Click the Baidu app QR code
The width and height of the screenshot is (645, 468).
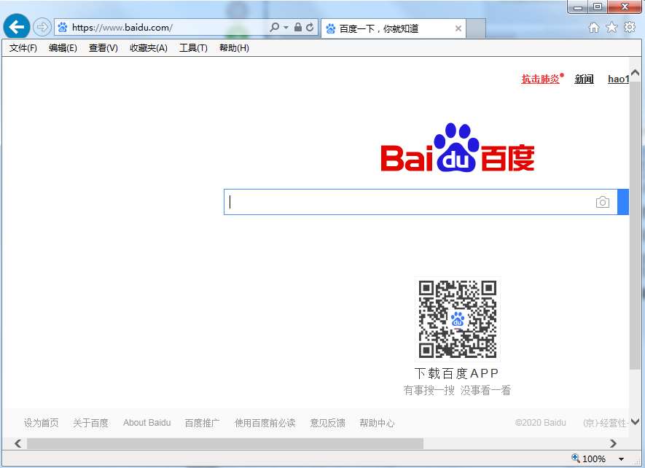(x=458, y=319)
